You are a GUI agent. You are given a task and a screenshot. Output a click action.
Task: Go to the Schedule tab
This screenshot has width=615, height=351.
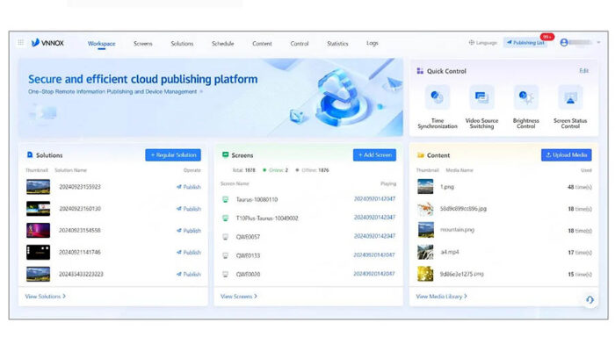pyautogui.click(x=223, y=44)
